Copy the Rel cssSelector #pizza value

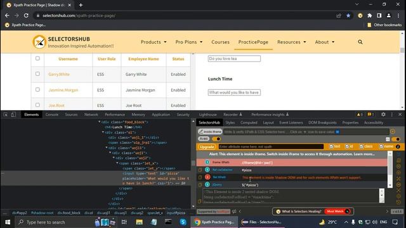point(200,170)
